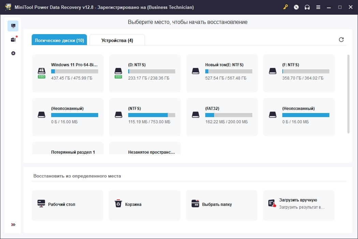Click the Загрузить результат в... subtitle

[302, 207]
